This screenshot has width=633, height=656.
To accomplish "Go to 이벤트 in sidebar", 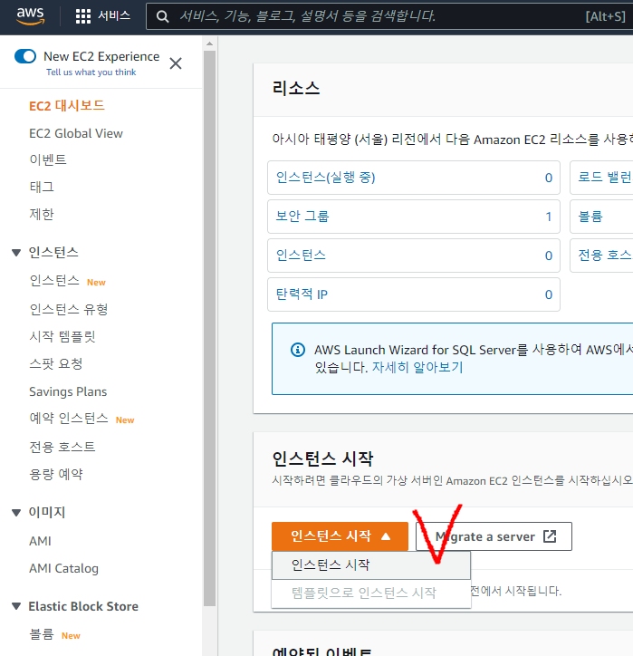I will [48, 159].
